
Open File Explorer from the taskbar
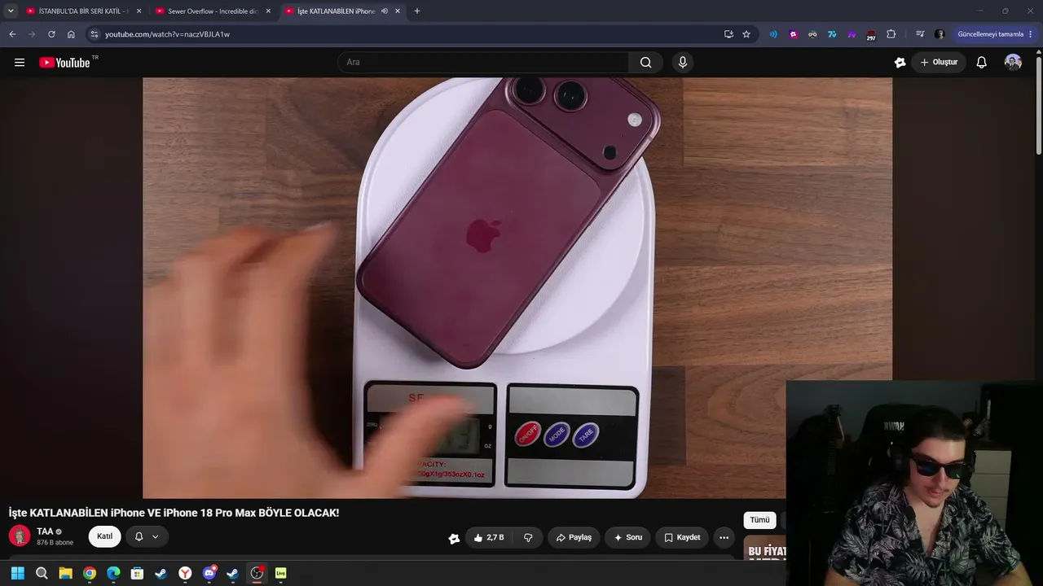(x=65, y=573)
